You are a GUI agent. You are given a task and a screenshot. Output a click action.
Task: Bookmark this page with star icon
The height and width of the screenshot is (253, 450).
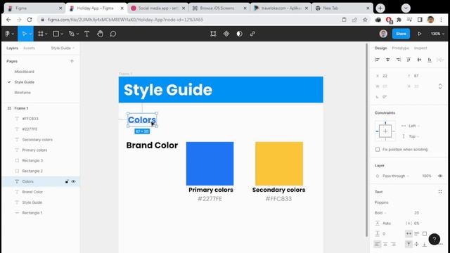coord(365,20)
